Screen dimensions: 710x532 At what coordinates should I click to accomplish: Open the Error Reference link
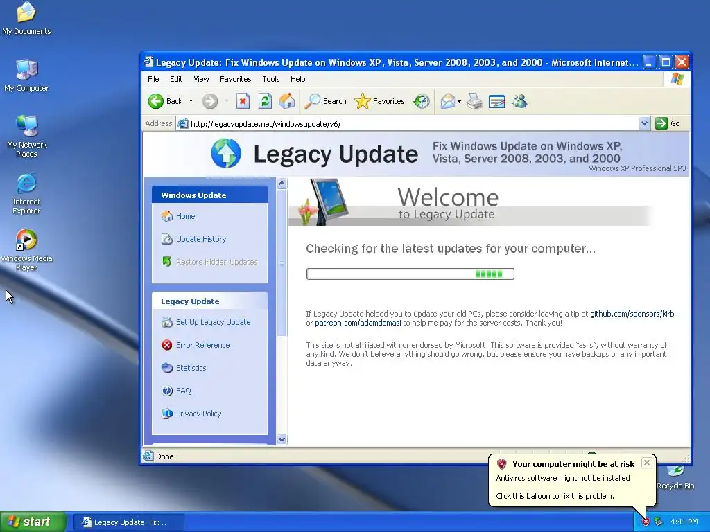(x=202, y=345)
